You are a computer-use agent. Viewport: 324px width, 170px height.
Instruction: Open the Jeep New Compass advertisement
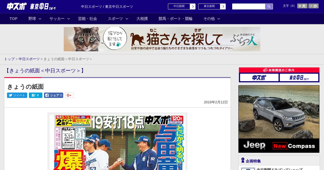pos(279,119)
